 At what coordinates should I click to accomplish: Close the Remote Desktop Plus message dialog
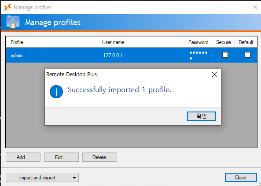[x=214, y=74]
